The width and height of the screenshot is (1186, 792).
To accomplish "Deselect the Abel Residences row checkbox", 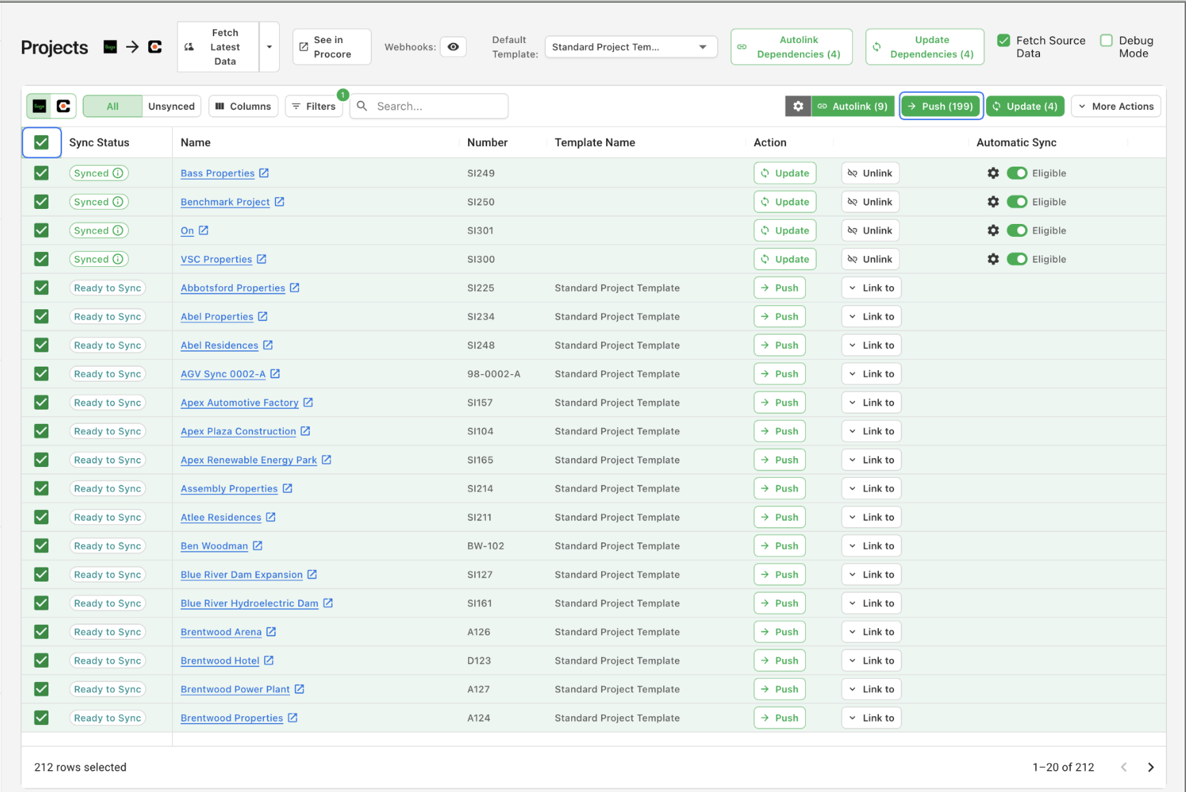I will coord(42,345).
